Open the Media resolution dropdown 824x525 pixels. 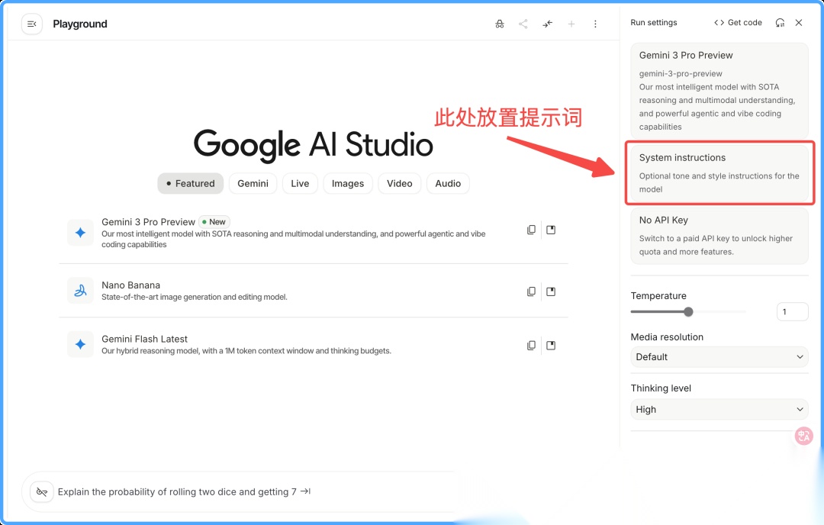coord(719,357)
